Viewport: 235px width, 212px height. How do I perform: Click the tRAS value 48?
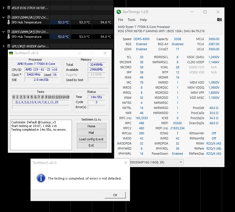[142, 77]
